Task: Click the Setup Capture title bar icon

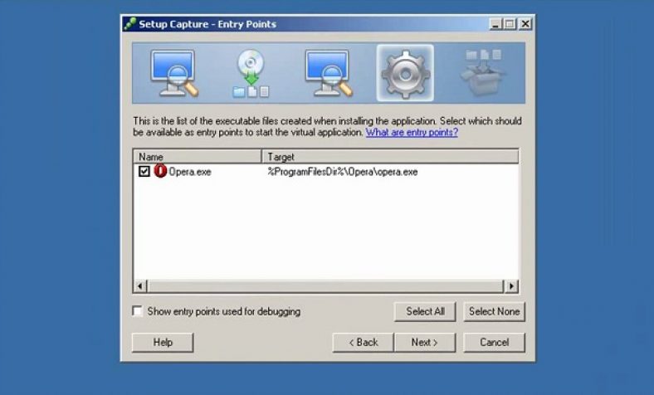Action: [x=130, y=24]
